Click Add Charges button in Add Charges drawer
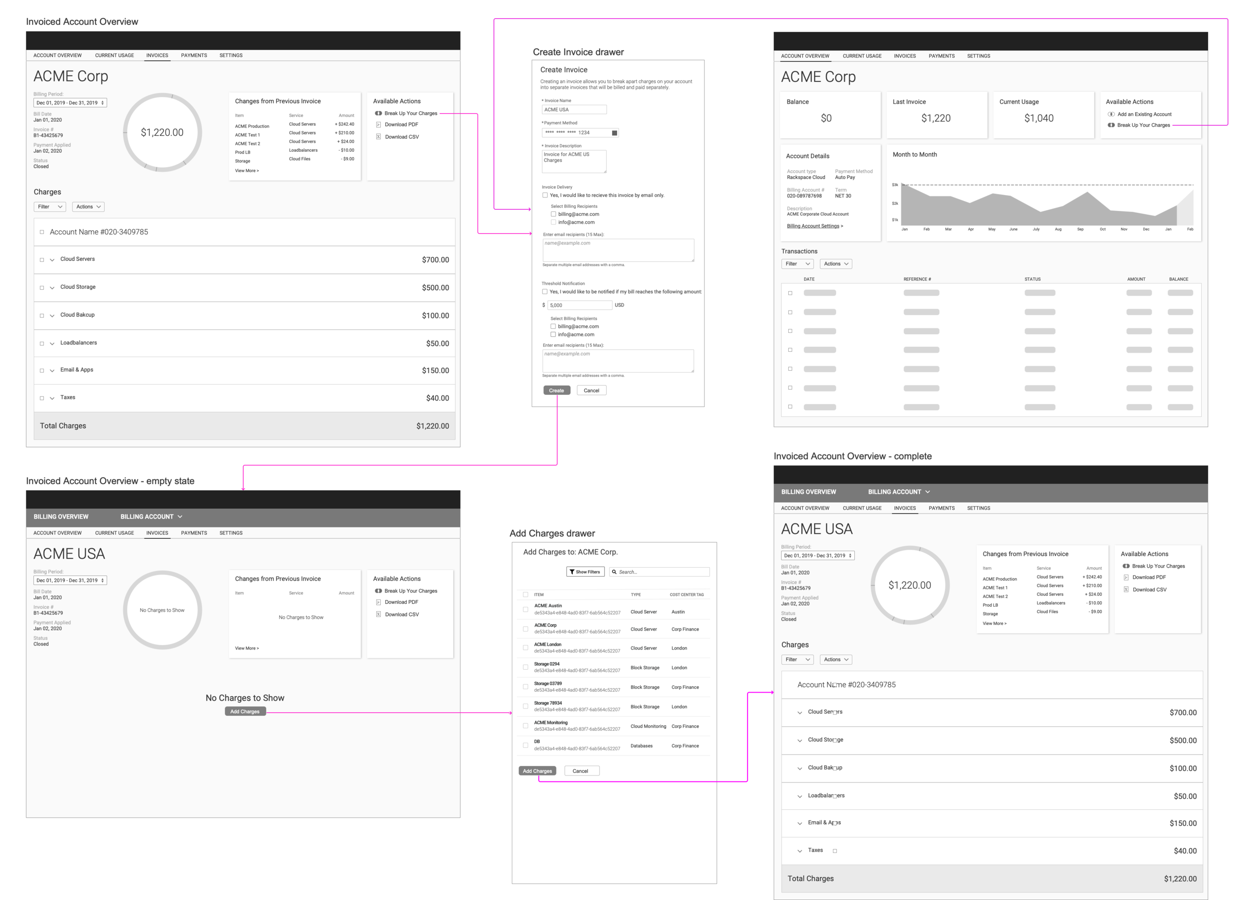The image size is (1241, 900). click(537, 771)
